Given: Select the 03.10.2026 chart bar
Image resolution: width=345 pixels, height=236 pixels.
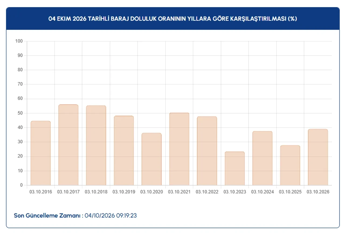Looking at the screenshot, I should coord(318,157).
